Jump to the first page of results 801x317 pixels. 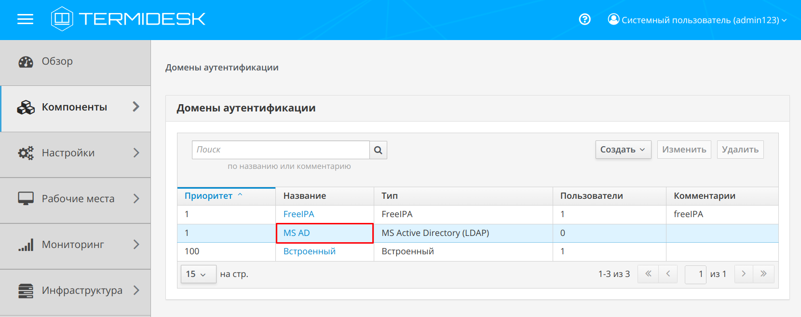click(648, 274)
